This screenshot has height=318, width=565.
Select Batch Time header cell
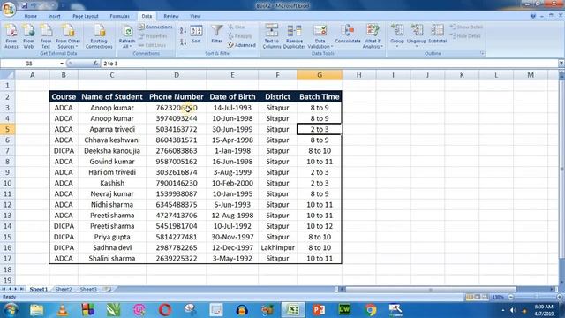[x=320, y=96]
